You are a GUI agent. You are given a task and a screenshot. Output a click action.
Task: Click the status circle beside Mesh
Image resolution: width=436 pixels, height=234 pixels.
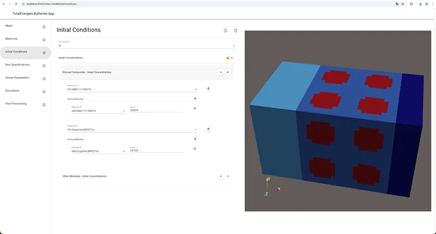[44, 27]
